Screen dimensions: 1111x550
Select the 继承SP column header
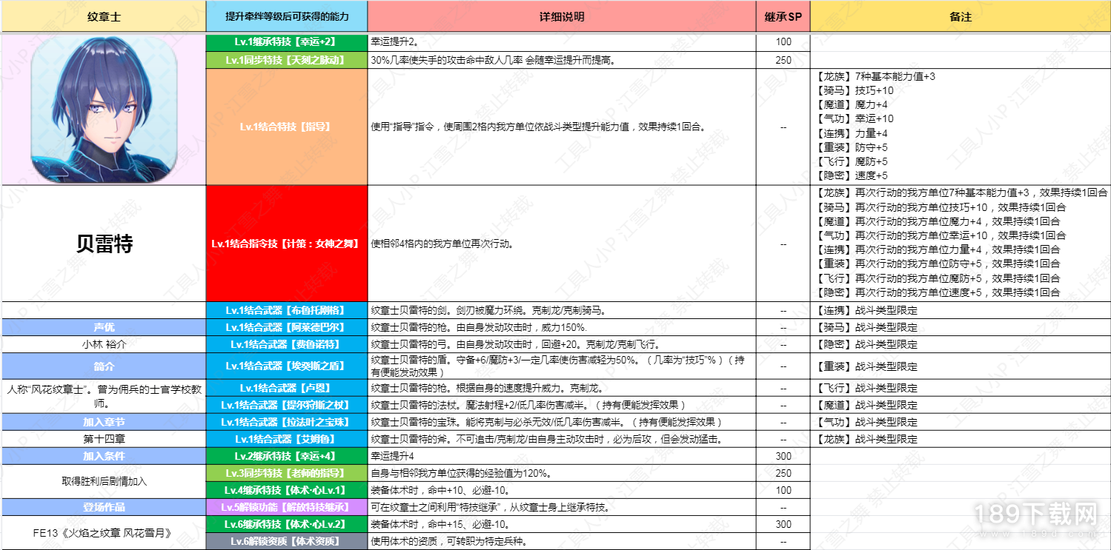[x=783, y=16]
